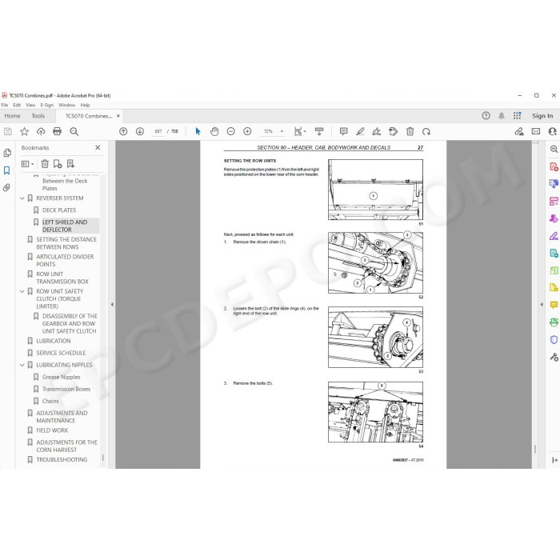Image resolution: width=560 pixels, height=560 pixels.
Task: Jump to DECK PLATES bookmark
Action: click(59, 210)
